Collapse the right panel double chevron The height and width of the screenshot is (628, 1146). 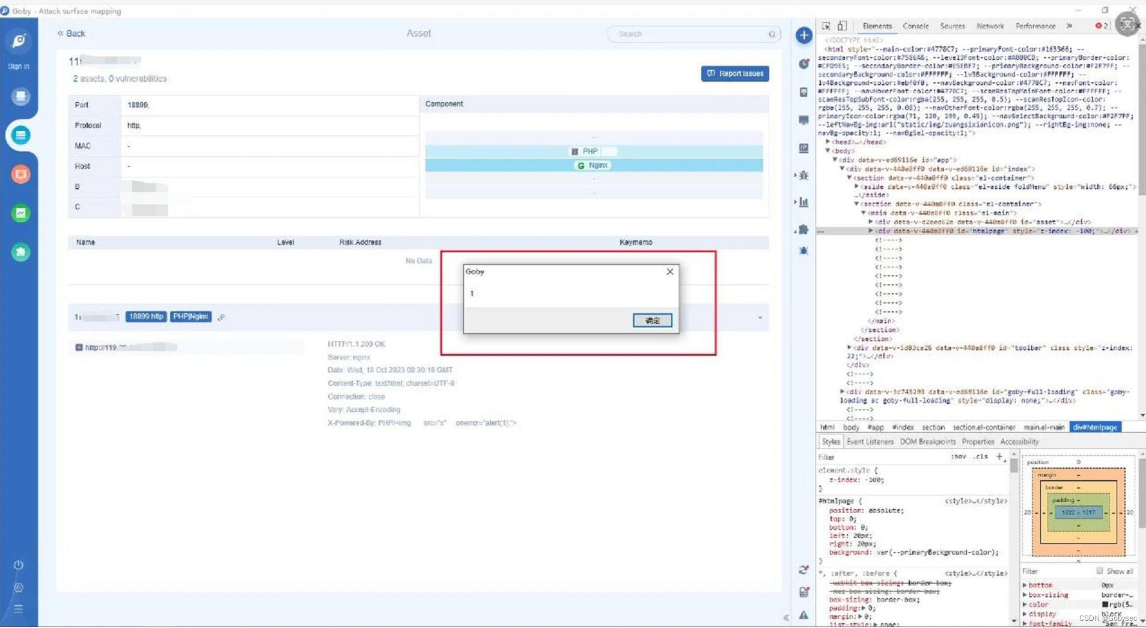pyautogui.click(x=786, y=617)
